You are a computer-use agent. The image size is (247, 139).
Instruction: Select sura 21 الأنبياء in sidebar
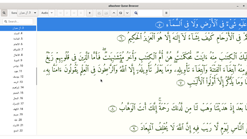pos(18,125)
